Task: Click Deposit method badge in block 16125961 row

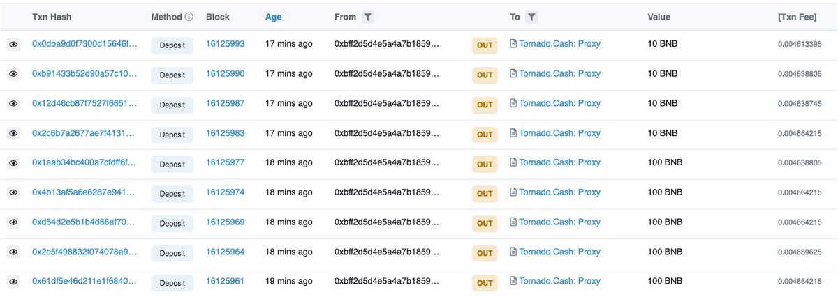Action: 172,283
